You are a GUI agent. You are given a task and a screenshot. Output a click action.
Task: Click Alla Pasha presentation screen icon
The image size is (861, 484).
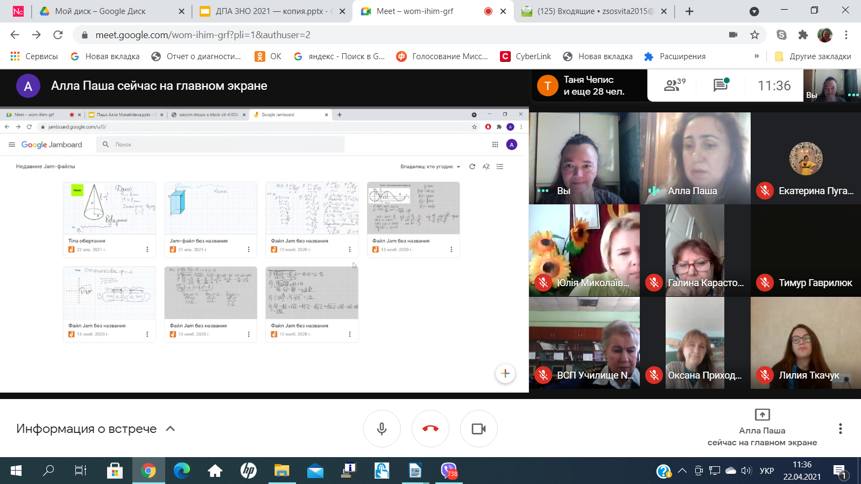click(762, 415)
